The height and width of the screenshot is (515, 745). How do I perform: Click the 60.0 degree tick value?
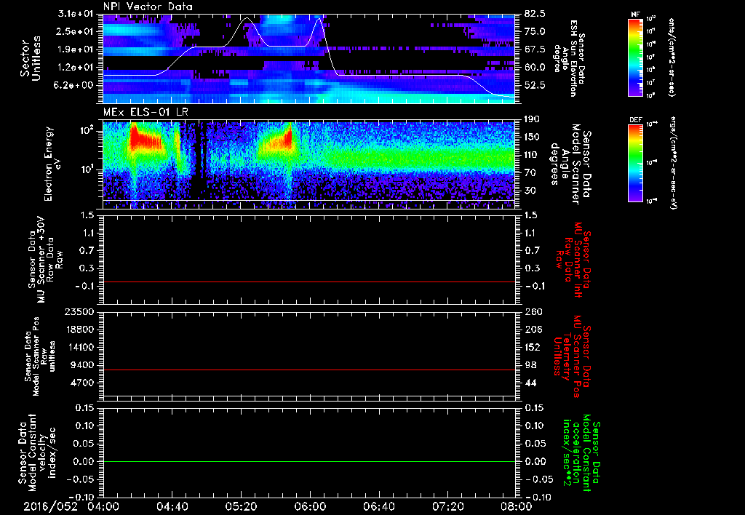pos(535,67)
